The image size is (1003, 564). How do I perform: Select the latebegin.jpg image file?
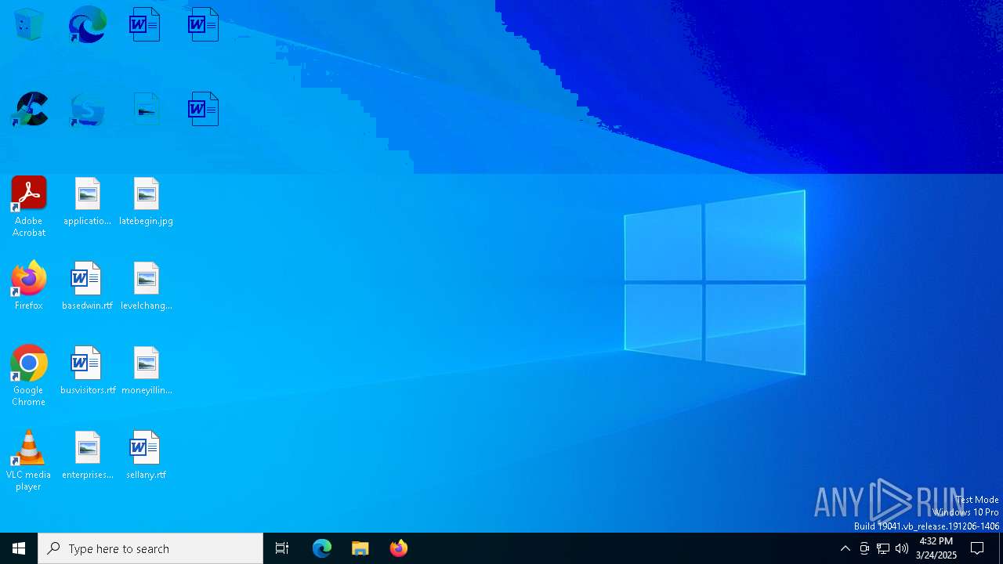point(146,201)
